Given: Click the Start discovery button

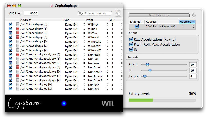Looking at the screenshot, I should click(159, 15).
